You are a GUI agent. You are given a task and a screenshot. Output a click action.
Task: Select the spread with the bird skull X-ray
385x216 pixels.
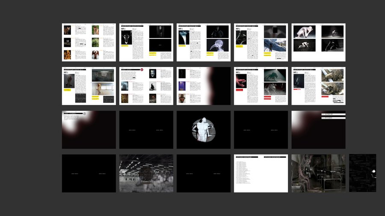point(204,42)
